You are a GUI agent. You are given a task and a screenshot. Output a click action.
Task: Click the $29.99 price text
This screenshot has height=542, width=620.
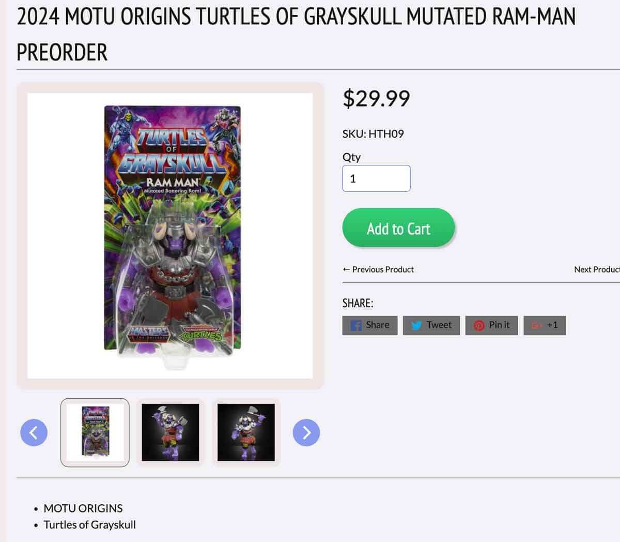point(376,98)
